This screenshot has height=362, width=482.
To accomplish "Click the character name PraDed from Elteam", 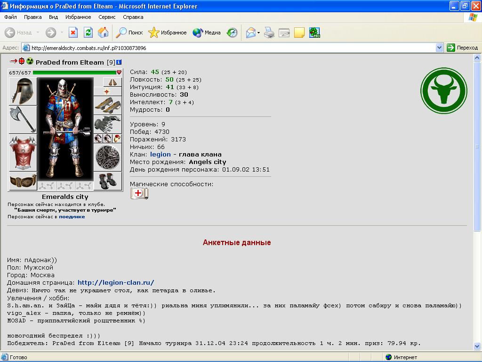I will coord(70,63).
